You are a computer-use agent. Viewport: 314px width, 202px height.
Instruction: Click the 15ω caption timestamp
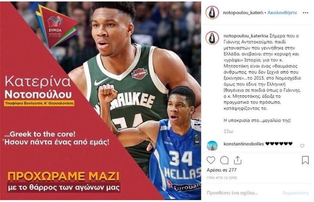coord(228,131)
